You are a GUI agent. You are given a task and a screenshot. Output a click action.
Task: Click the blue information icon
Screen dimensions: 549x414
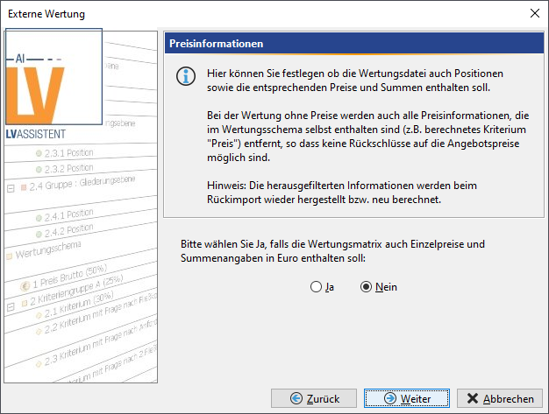click(186, 76)
